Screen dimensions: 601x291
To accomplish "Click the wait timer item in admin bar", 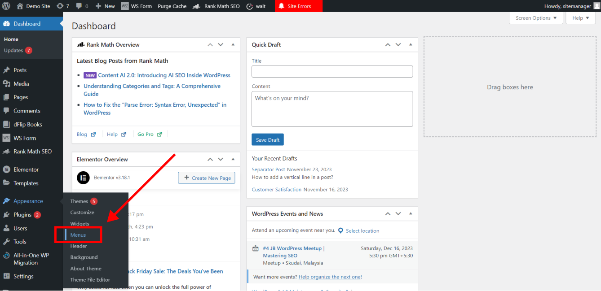I will 256,6.
